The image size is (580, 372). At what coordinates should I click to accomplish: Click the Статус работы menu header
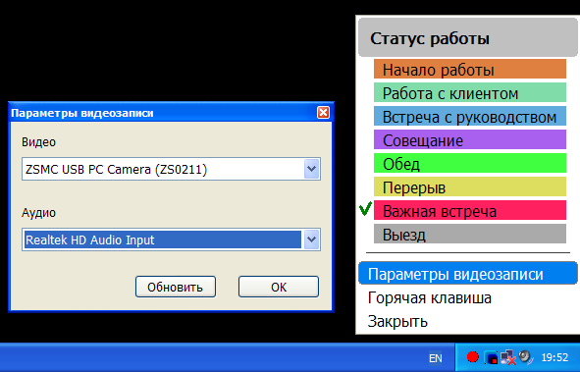468,37
